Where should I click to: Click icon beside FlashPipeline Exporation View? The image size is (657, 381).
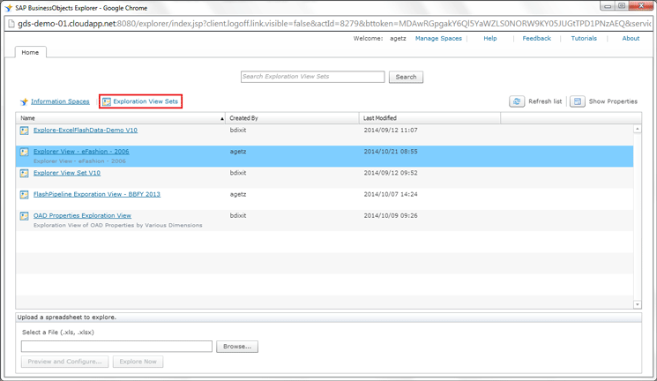click(x=25, y=195)
